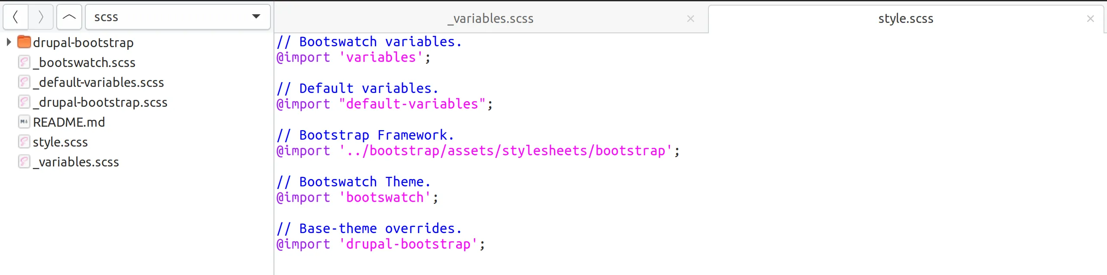The width and height of the screenshot is (1107, 275).
Task: Click the README.md markdown icon
Action: pyautogui.click(x=24, y=122)
